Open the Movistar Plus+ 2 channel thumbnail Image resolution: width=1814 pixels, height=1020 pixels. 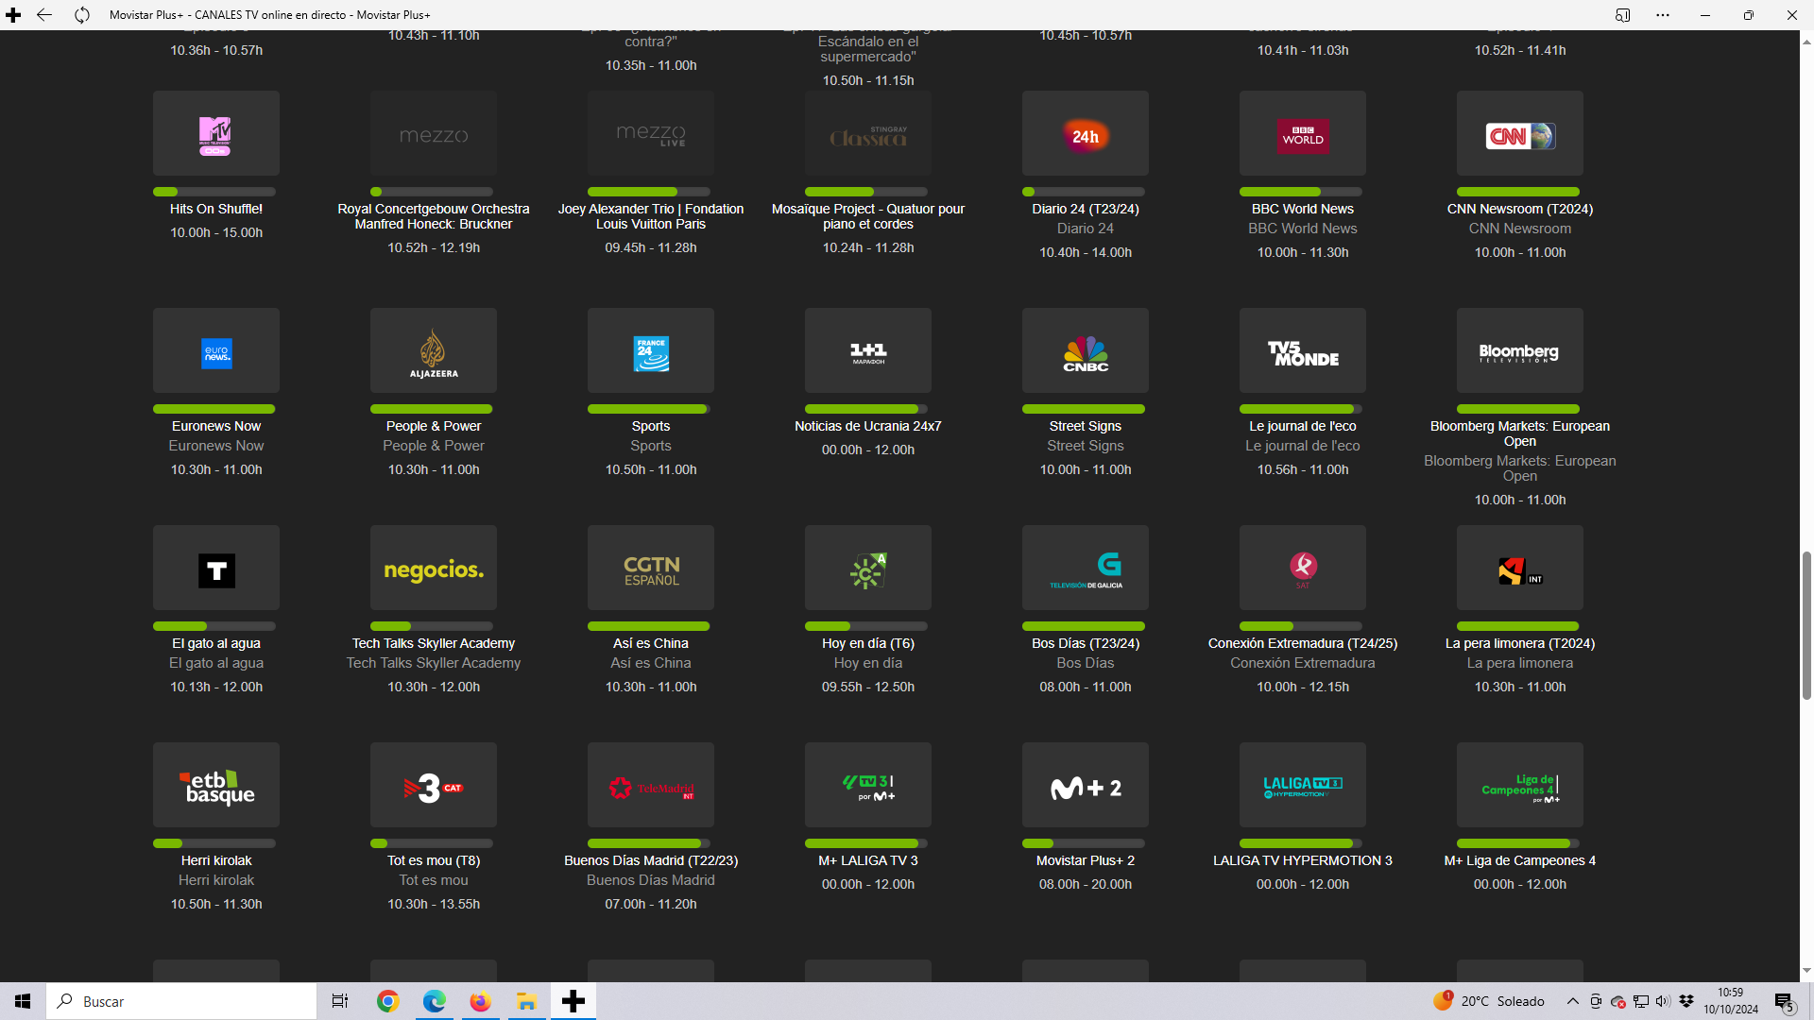1086,785
